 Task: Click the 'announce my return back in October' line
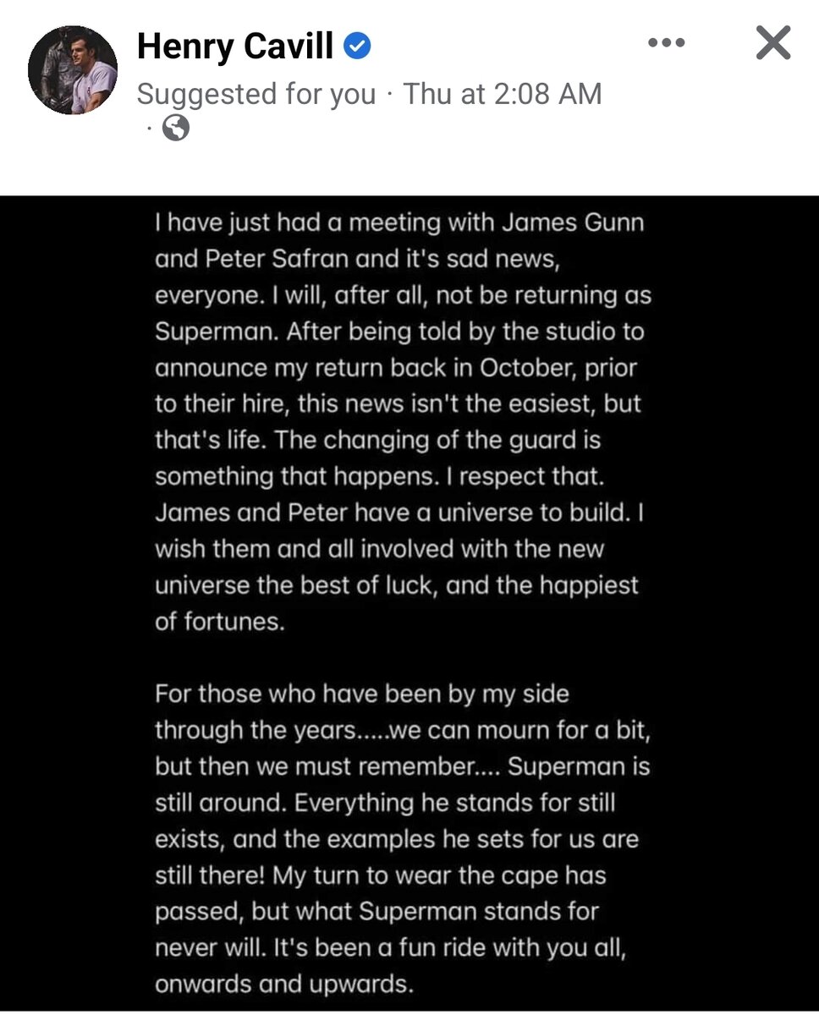point(395,369)
